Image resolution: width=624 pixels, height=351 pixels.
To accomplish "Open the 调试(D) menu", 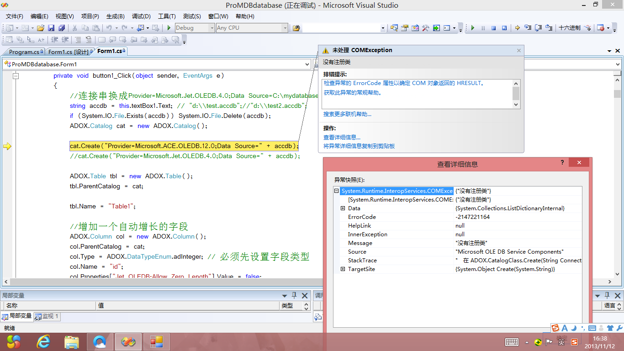I will click(x=141, y=16).
